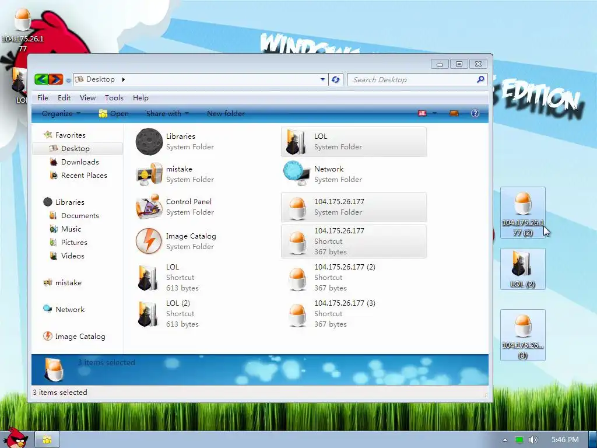Select mistake in the navigation pane
The height and width of the screenshot is (448, 597).
click(62, 283)
